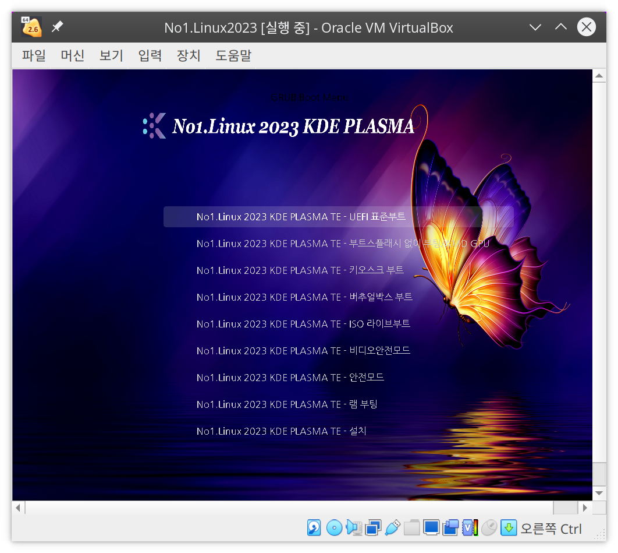Click the shared folders status icon
Viewport: 618px width, 553px height.
point(412,528)
